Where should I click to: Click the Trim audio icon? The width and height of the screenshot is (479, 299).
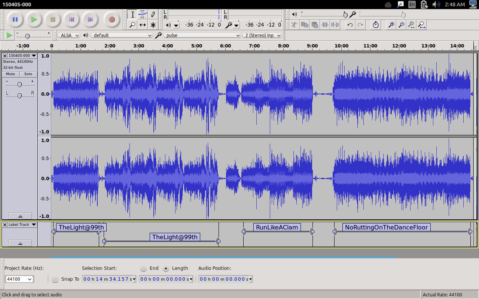(x=325, y=25)
